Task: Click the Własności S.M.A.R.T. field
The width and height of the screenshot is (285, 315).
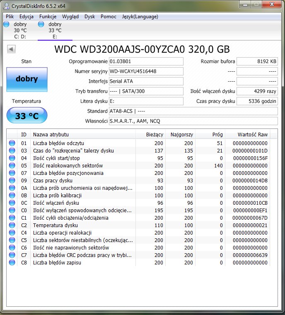Action: point(193,121)
